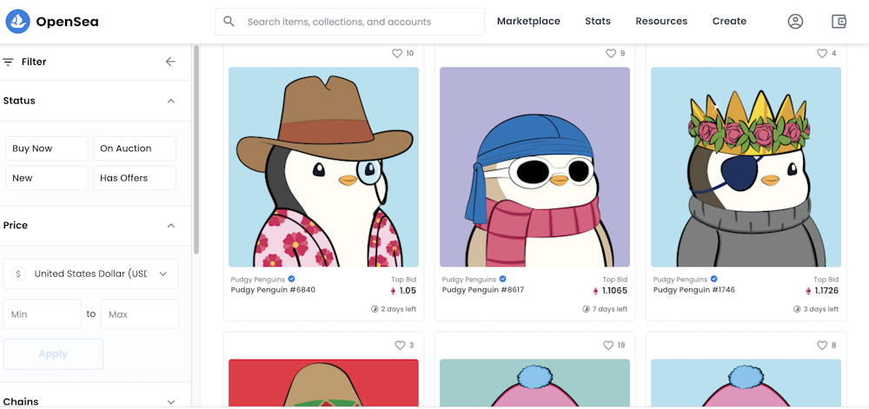Click the heart icon showing 19 likes
The width and height of the screenshot is (869, 409).
609,345
